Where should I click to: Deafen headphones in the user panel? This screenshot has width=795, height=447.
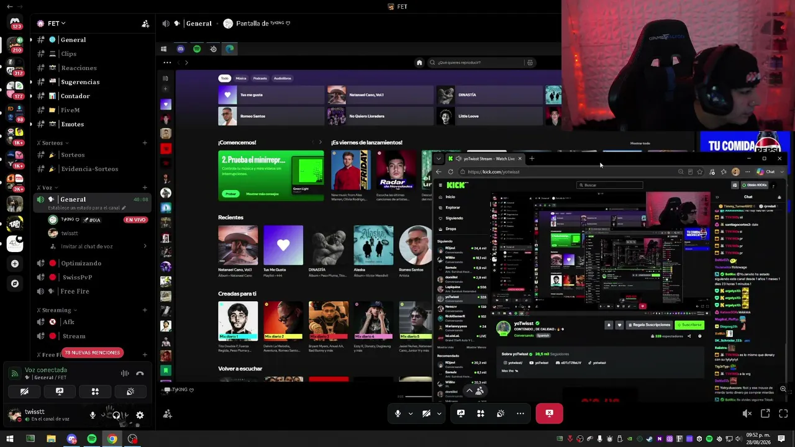(x=116, y=415)
